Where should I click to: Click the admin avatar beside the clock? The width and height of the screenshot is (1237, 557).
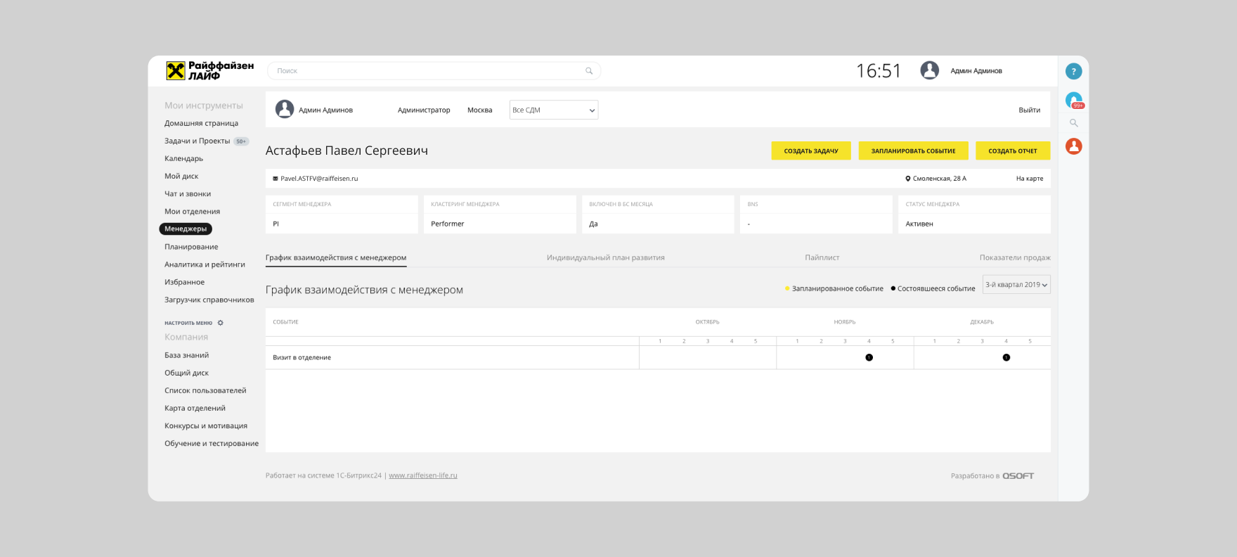tap(929, 70)
